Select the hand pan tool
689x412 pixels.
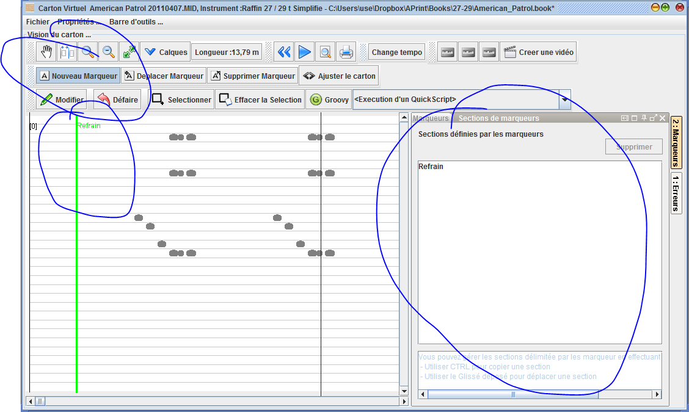point(46,52)
